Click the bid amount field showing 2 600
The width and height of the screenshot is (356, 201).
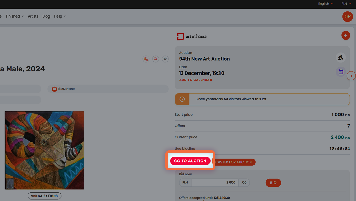pyautogui.click(x=215, y=182)
